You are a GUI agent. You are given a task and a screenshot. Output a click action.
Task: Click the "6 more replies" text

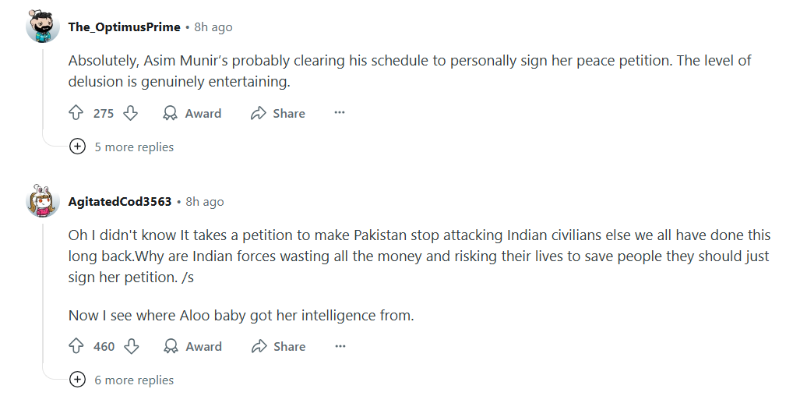click(x=134, y=380)
